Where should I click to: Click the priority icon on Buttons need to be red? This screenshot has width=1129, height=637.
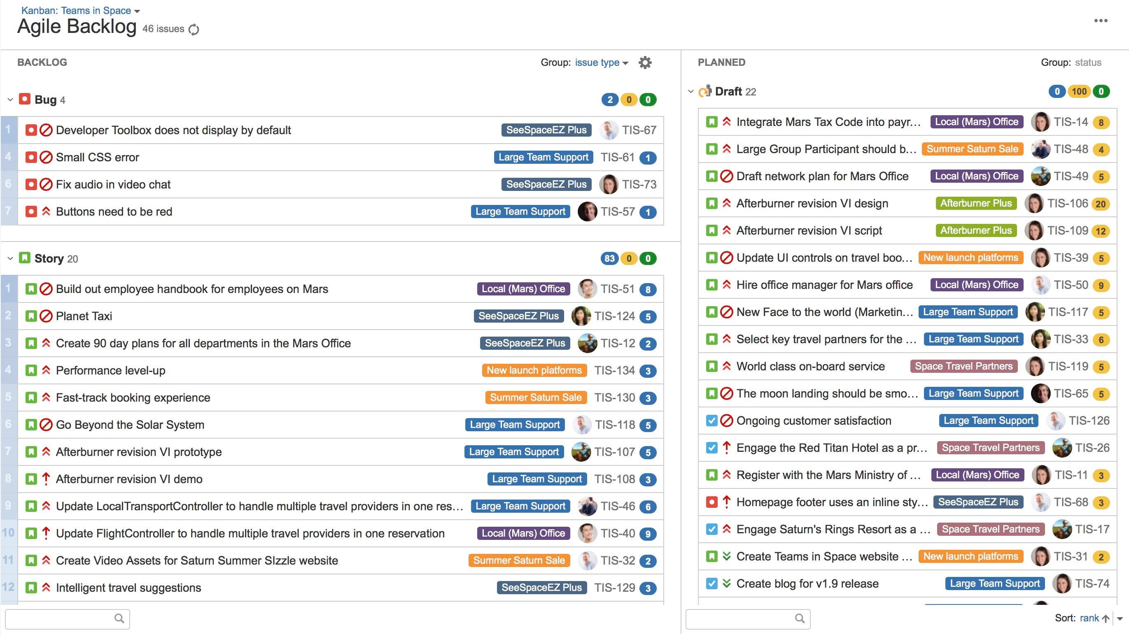pyautogui.click(x=46, y=212)
